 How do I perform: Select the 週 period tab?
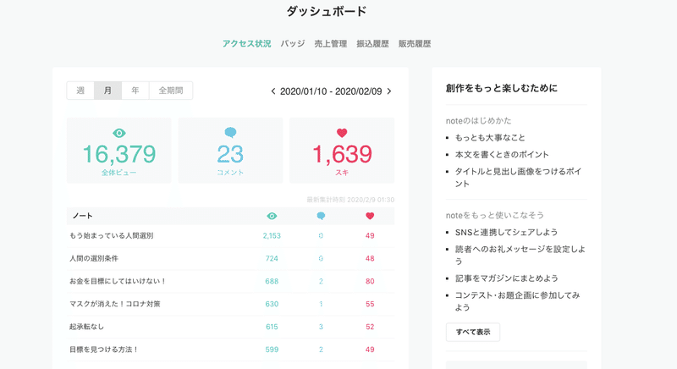80,91
